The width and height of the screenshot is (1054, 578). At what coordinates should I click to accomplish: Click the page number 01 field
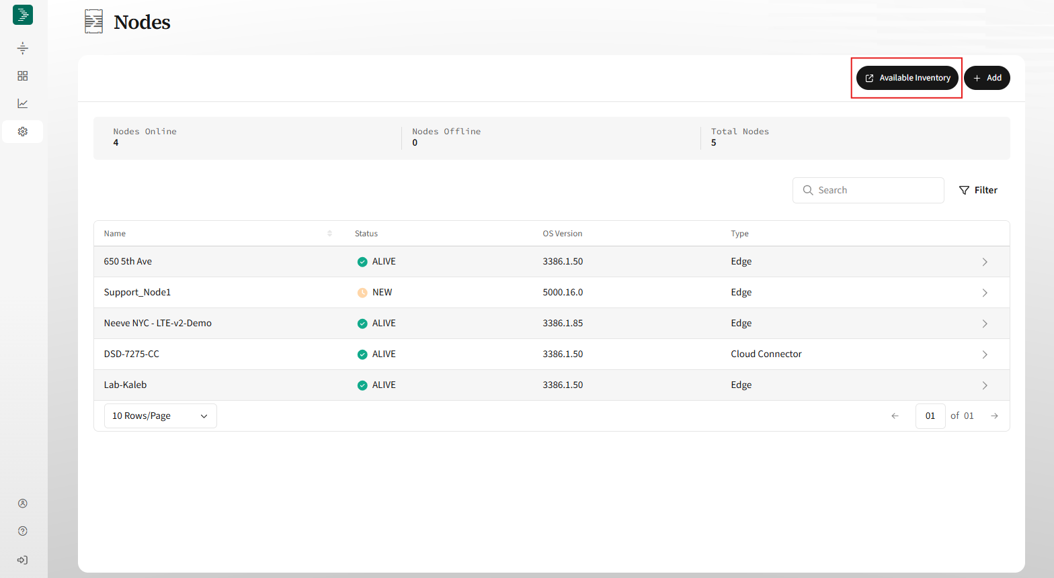(930, 416)
